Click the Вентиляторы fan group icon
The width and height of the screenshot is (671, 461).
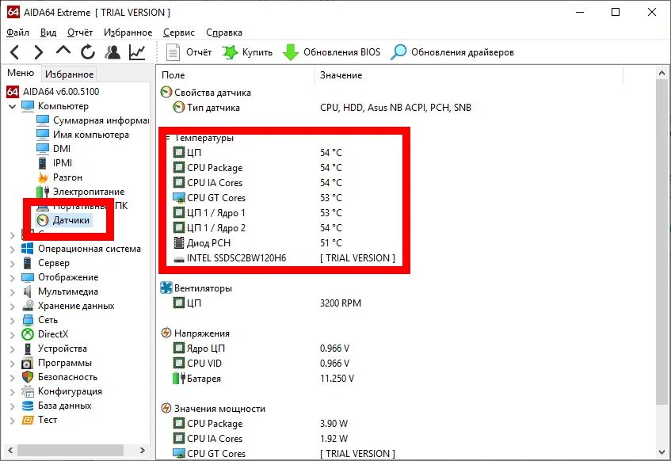166,288
